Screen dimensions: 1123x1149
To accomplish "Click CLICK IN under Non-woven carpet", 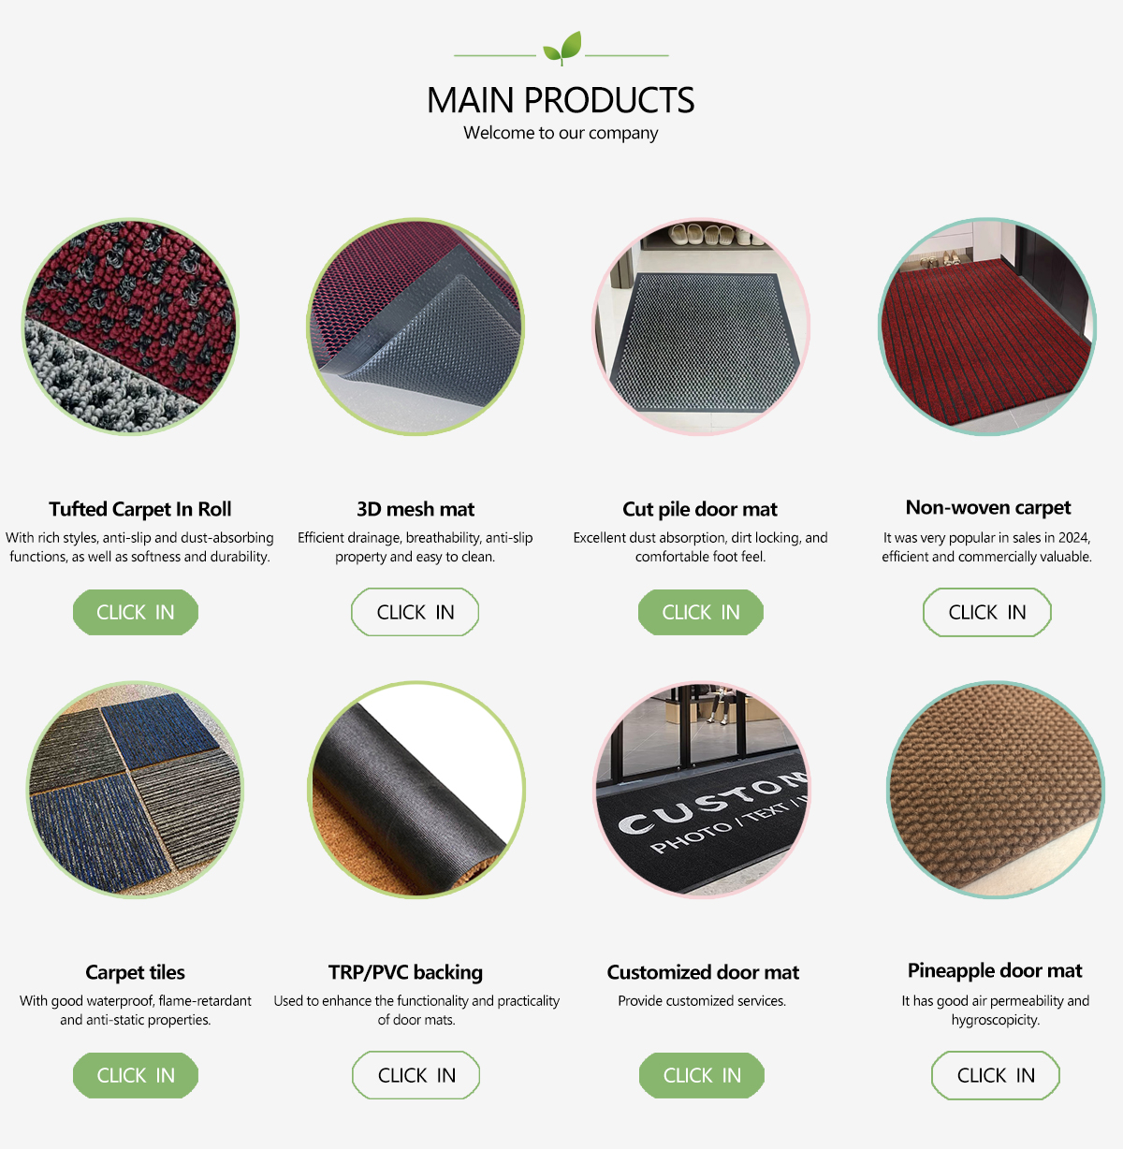I will [987, 612].
